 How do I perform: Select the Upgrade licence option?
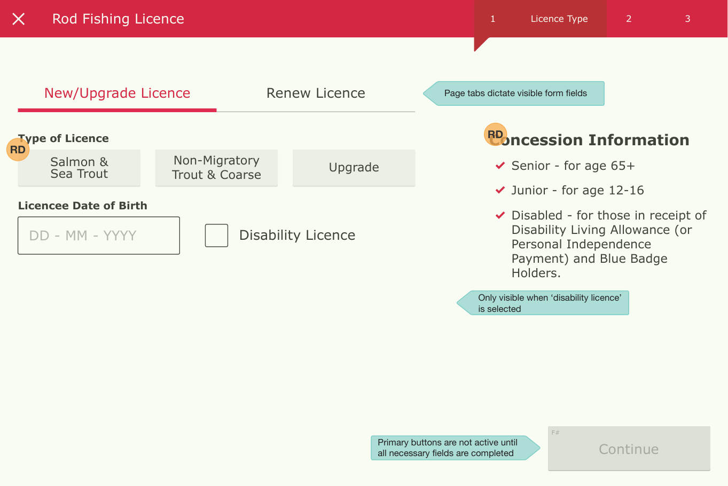[354, 168]
